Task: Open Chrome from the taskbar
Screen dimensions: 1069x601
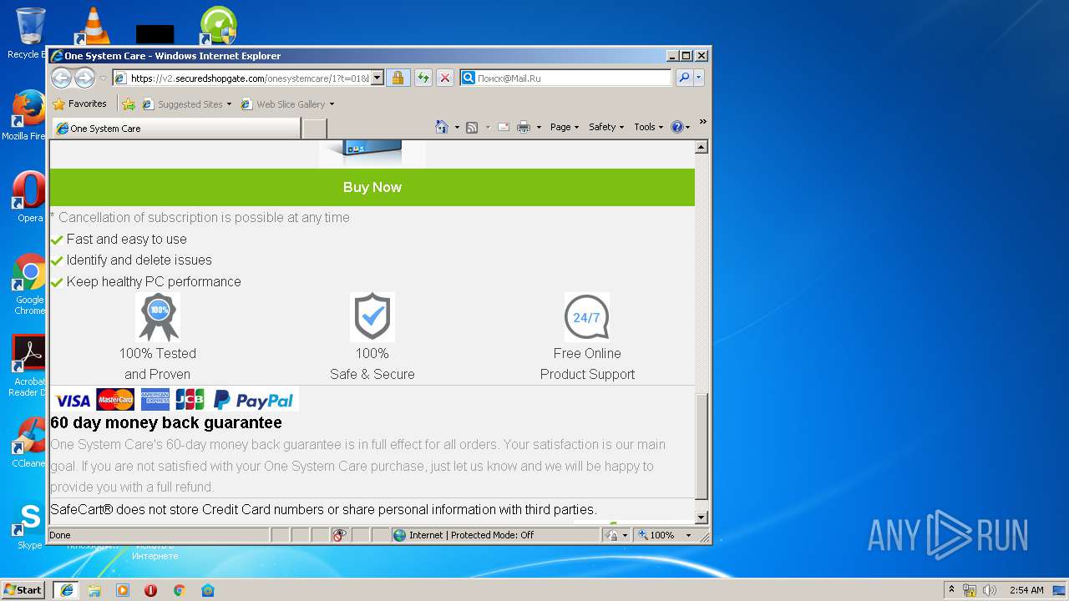Action: (x=179, y=590)
